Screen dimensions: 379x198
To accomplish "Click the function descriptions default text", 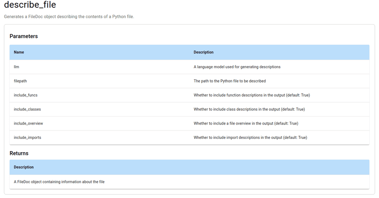I will point(252,95).
